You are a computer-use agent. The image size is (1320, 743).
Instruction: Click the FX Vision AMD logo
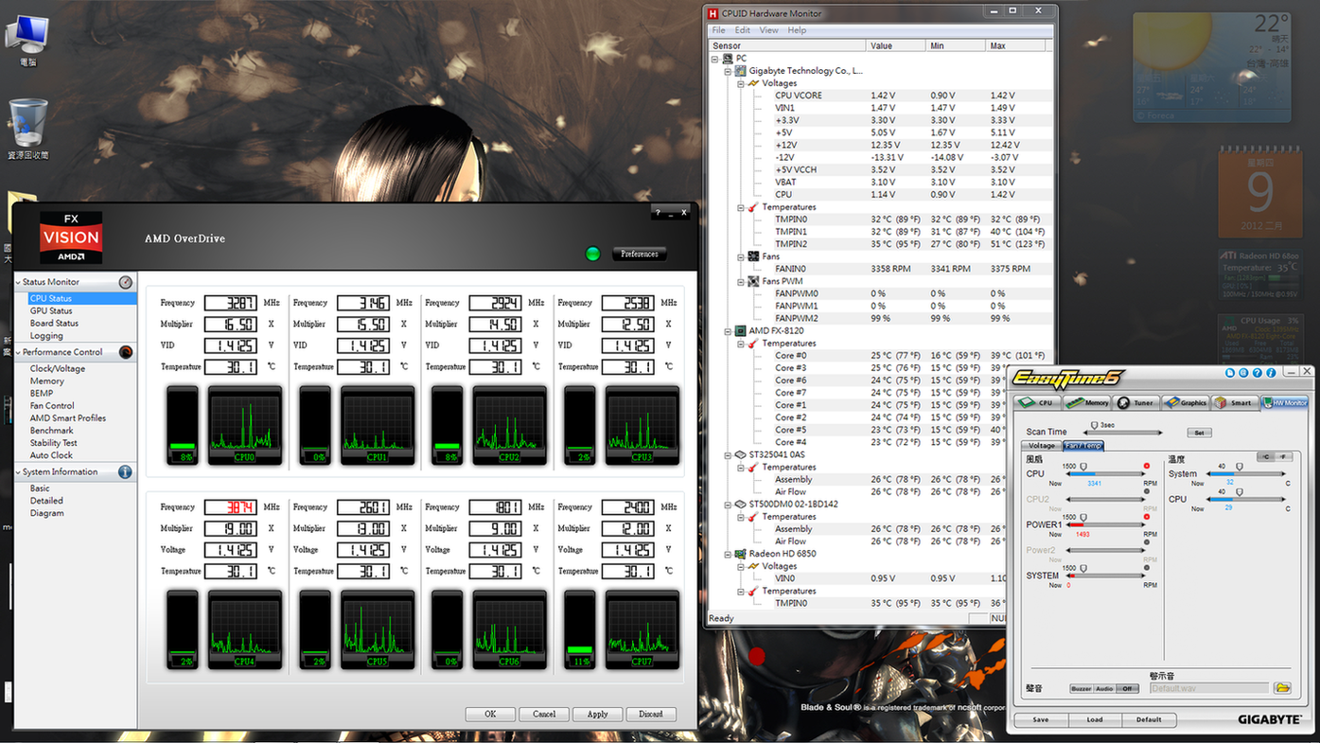click(x=71, y=237)
